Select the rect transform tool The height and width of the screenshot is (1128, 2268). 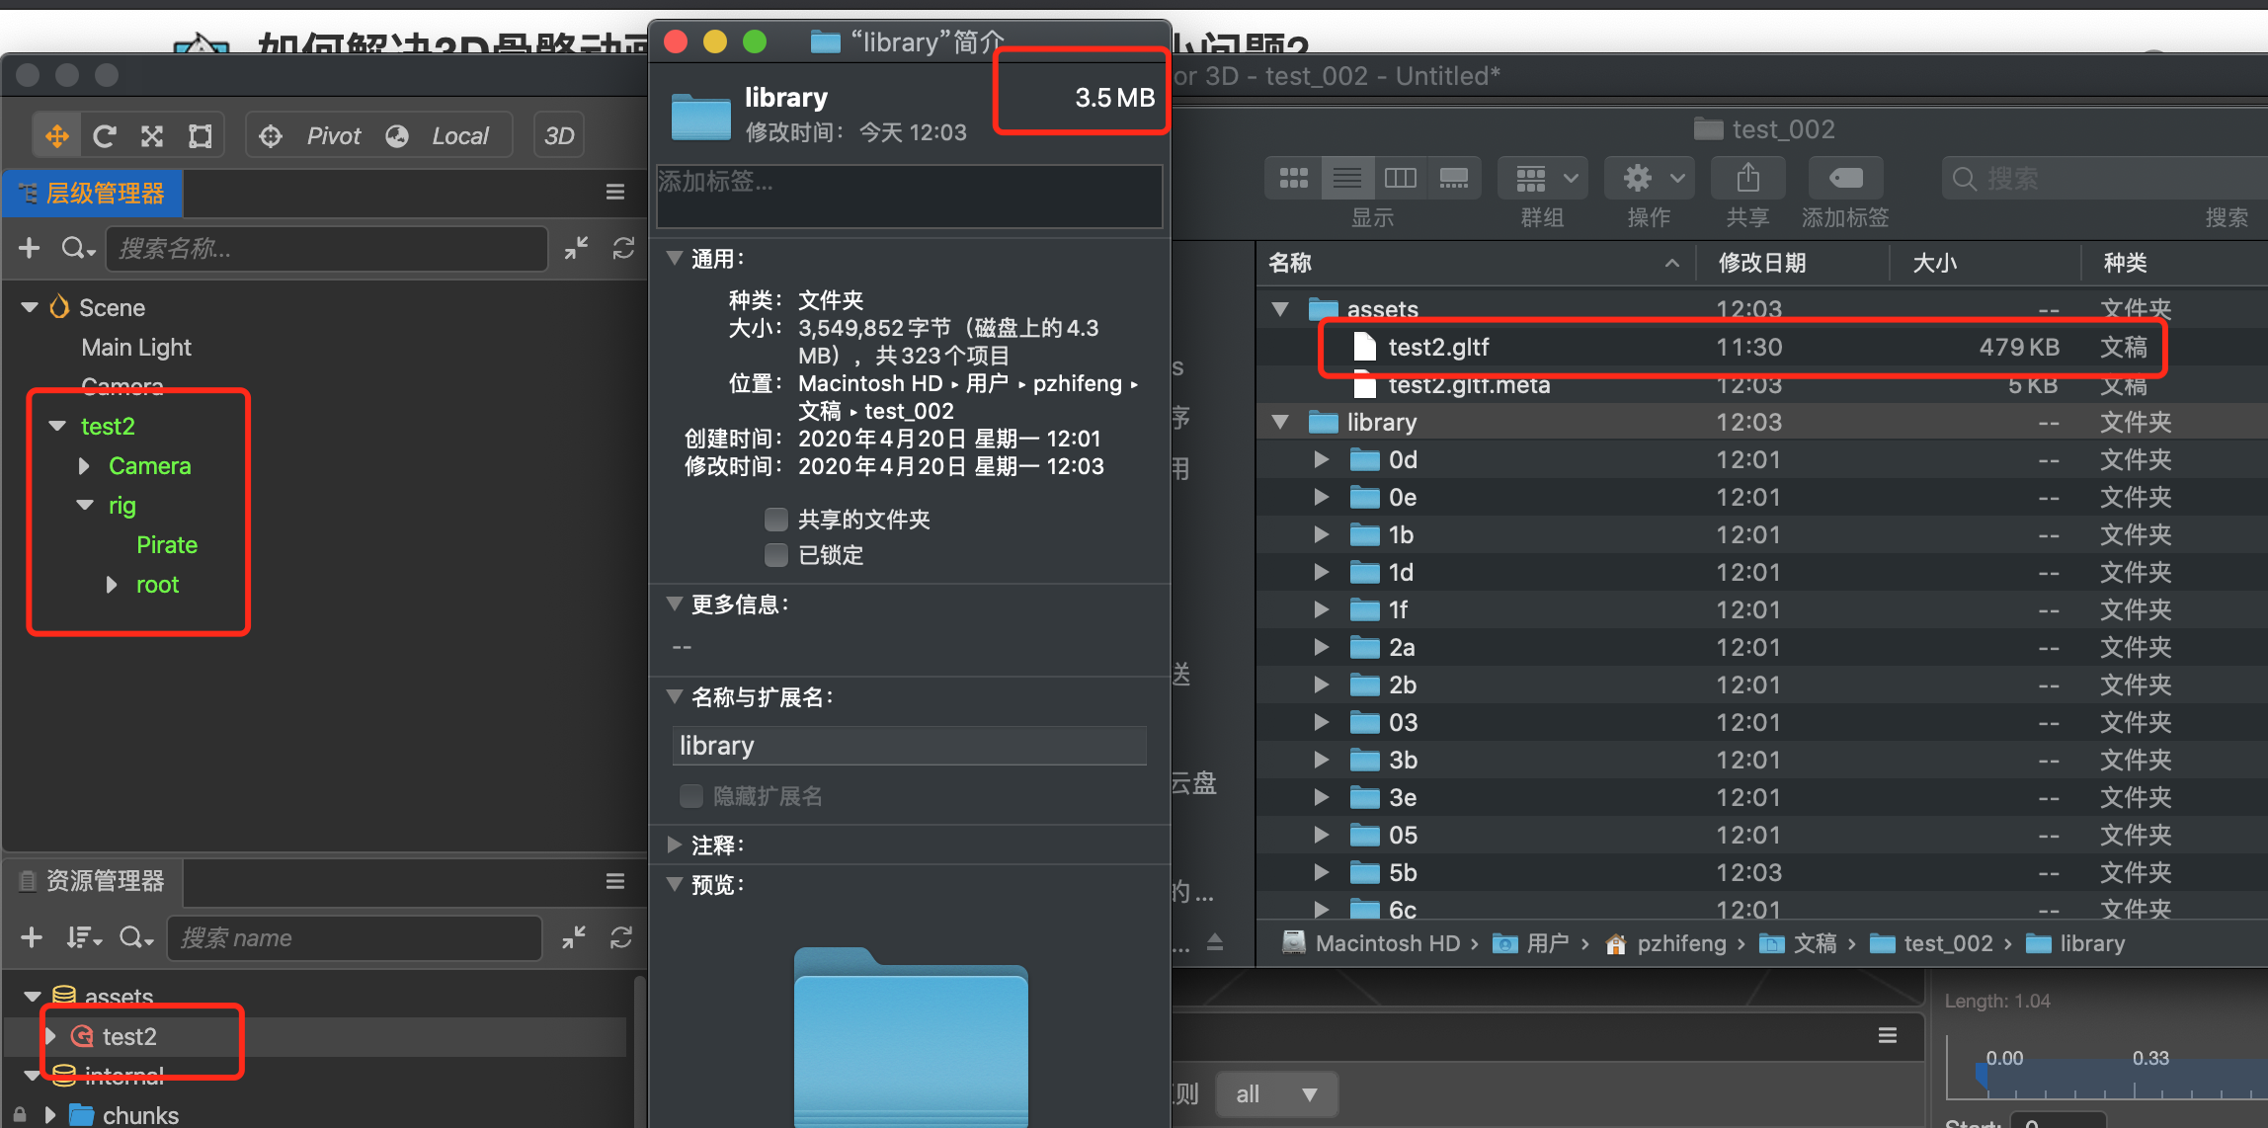tap(201, 136)
